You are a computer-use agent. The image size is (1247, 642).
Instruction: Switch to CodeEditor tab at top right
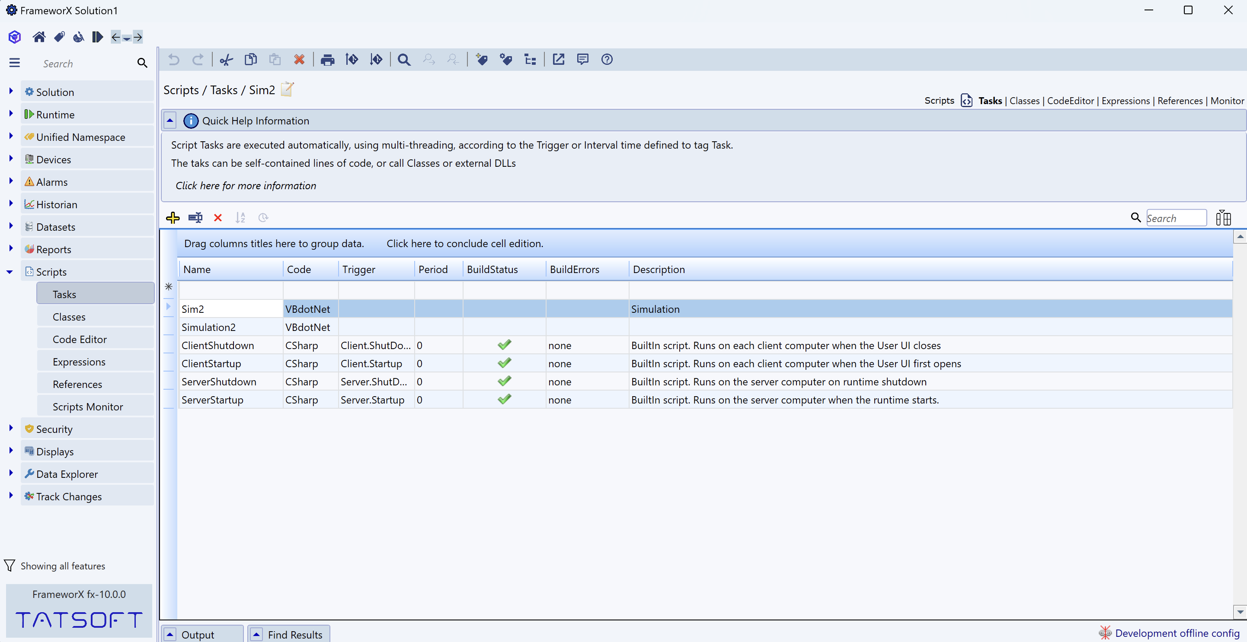1070,101
